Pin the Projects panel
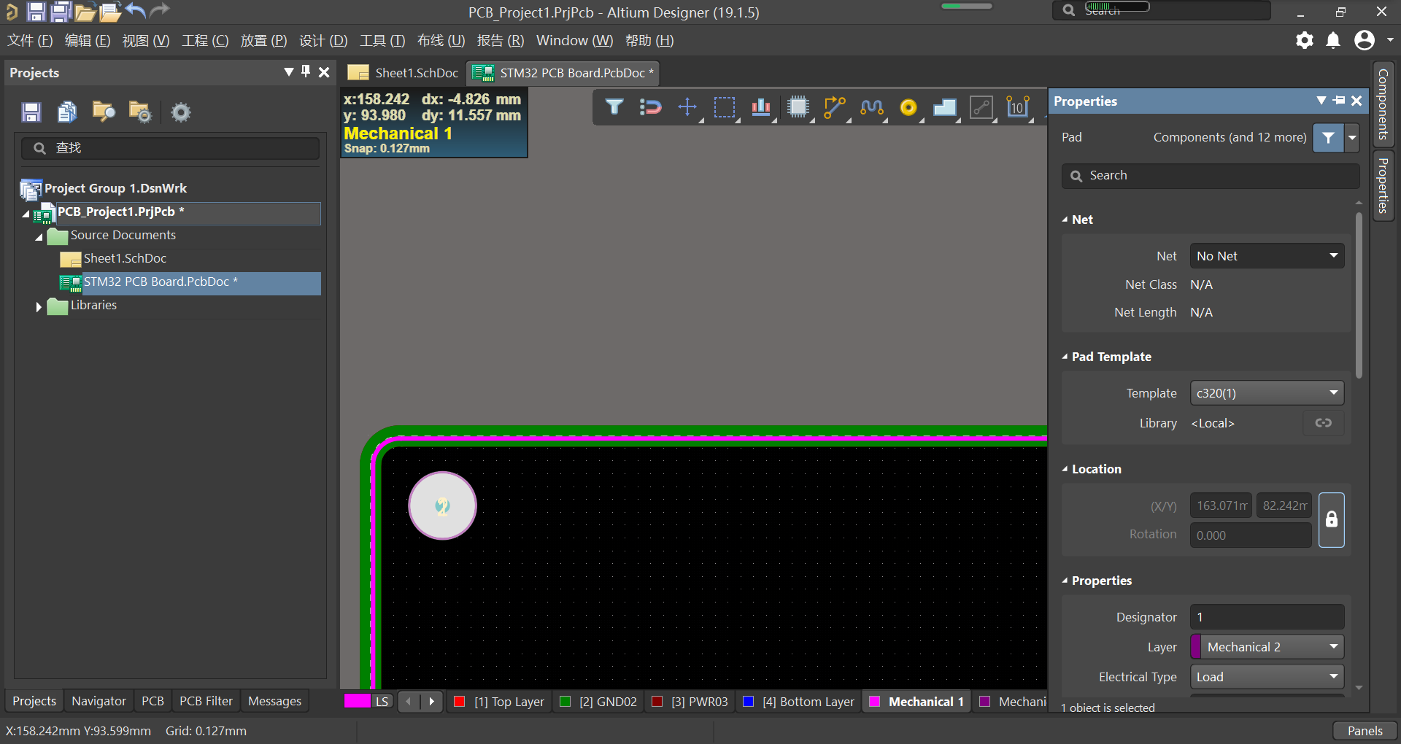Viewport: 1401px width, 744px height. 306,71
